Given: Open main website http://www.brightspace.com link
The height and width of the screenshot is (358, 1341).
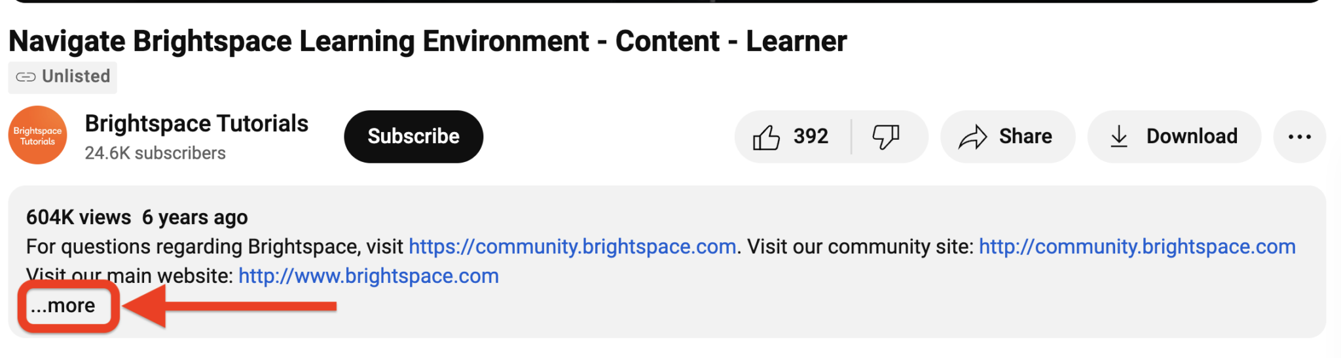Looking at the screenshot, I should 368,276.
